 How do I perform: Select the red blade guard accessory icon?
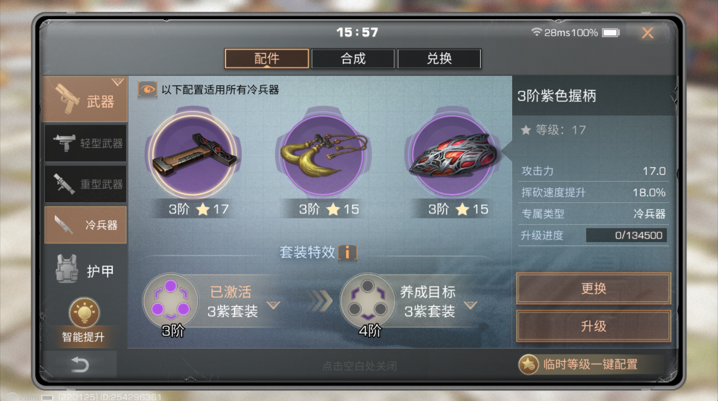452,154
